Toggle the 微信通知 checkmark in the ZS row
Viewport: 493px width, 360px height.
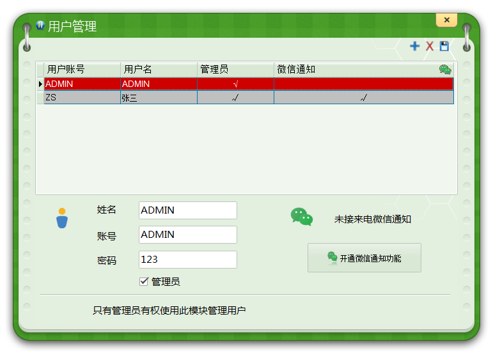[x=363, y=98]
